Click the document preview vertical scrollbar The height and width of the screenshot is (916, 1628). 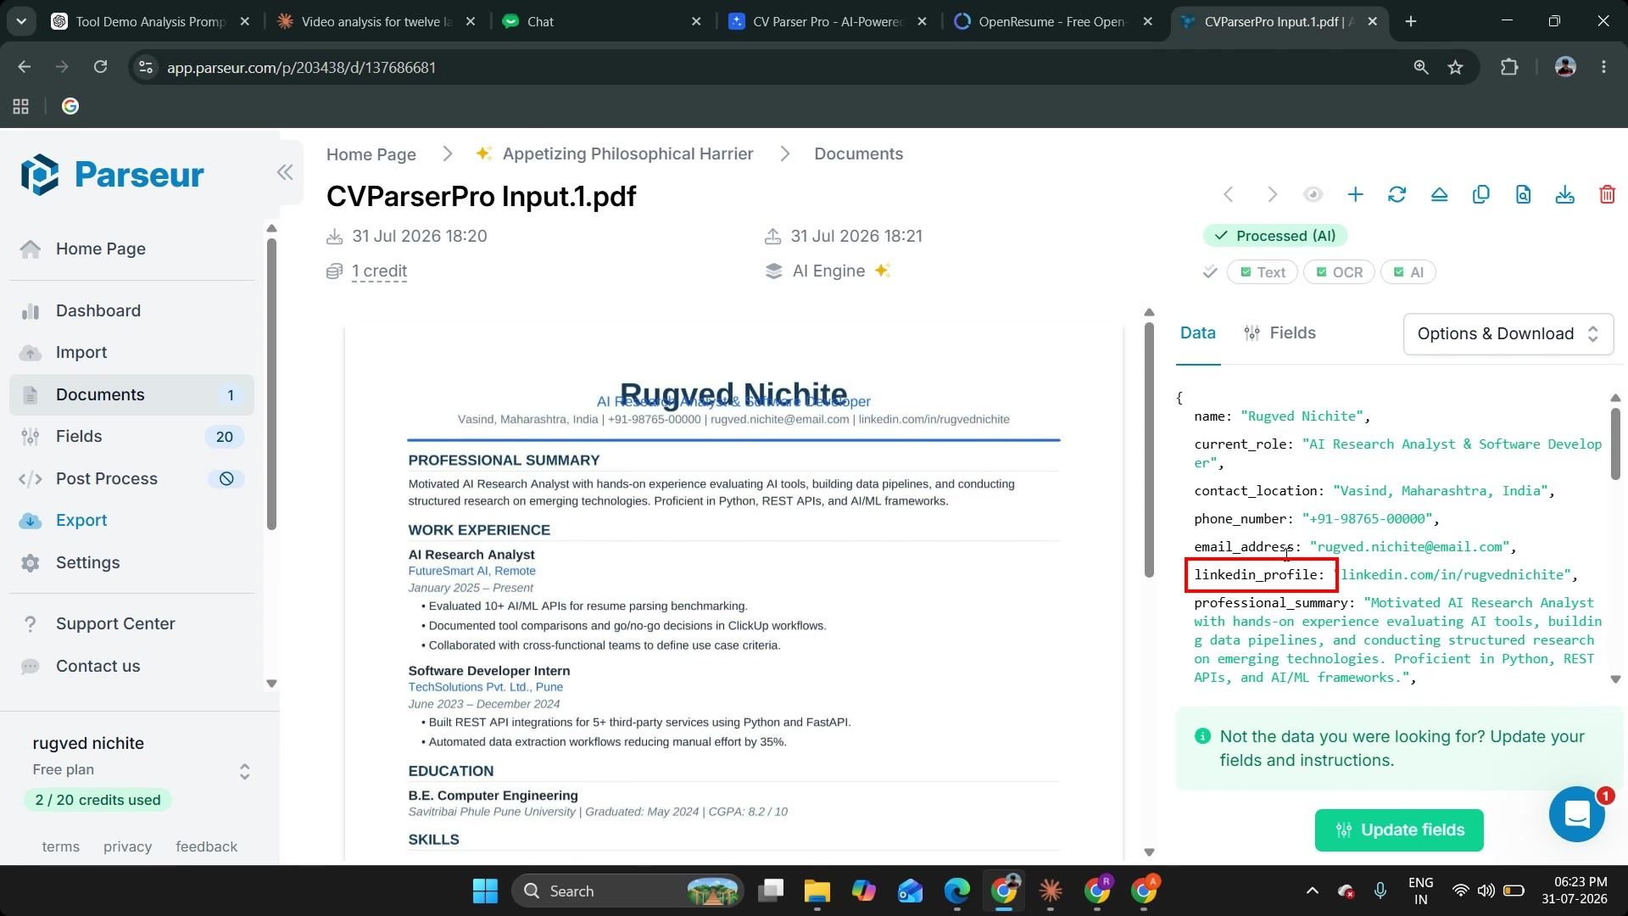1149,450
